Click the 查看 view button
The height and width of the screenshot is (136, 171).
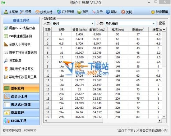(x=162, y=23)
